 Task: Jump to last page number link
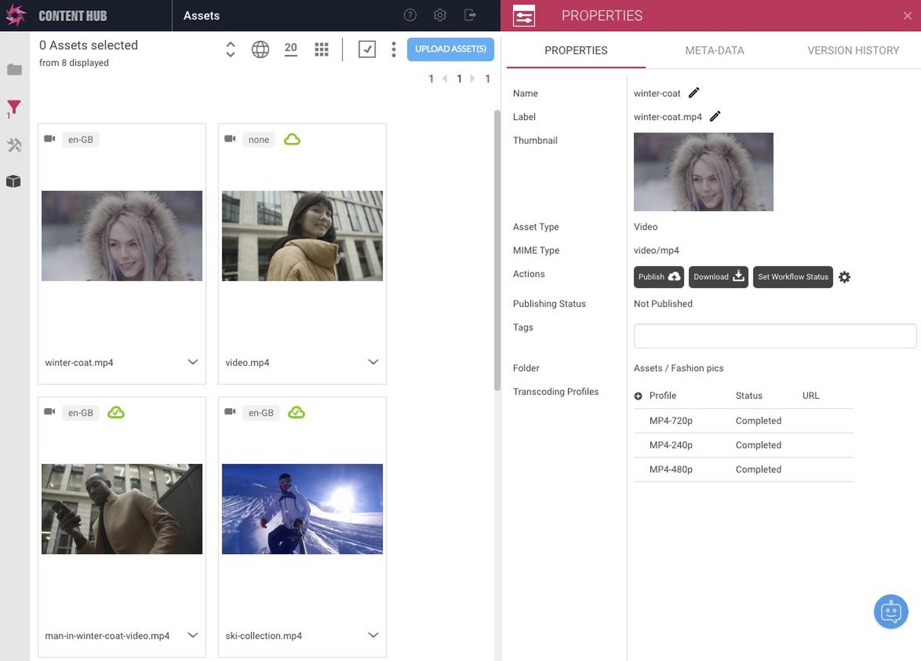[x=487, y=78]
